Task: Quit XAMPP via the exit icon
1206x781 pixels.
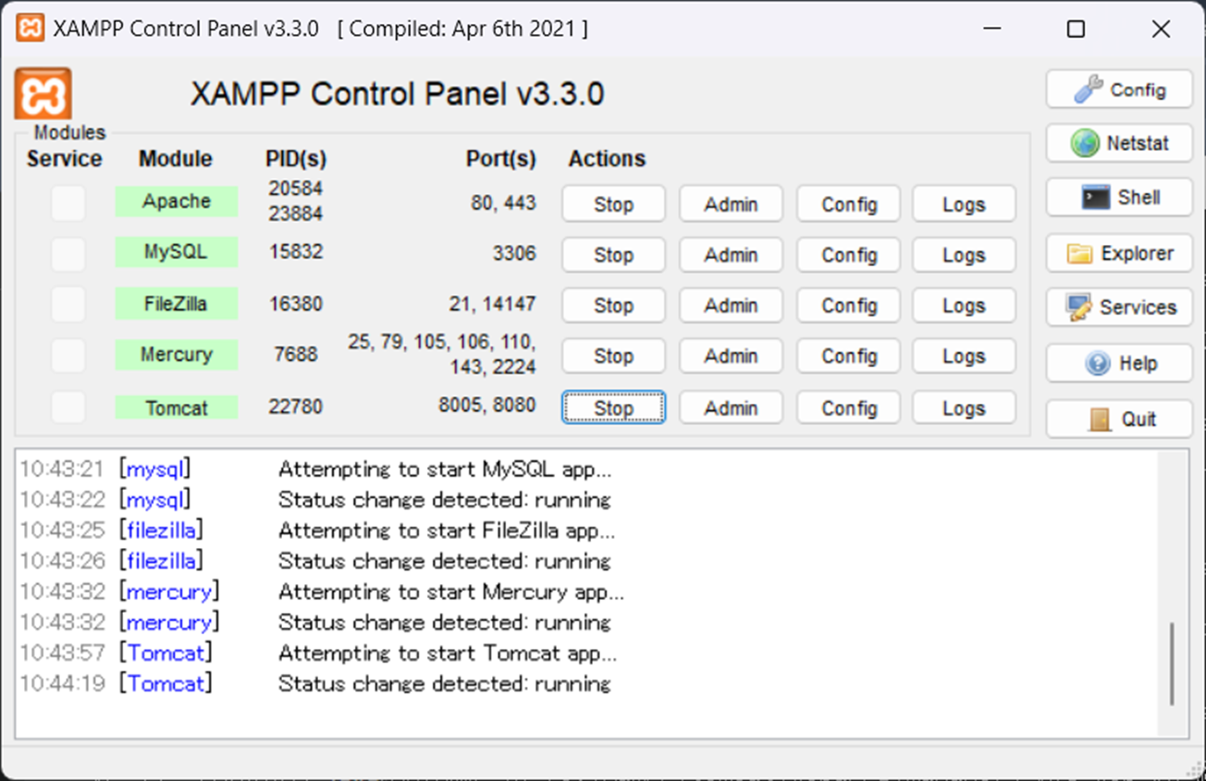Action: (1117, 418)
